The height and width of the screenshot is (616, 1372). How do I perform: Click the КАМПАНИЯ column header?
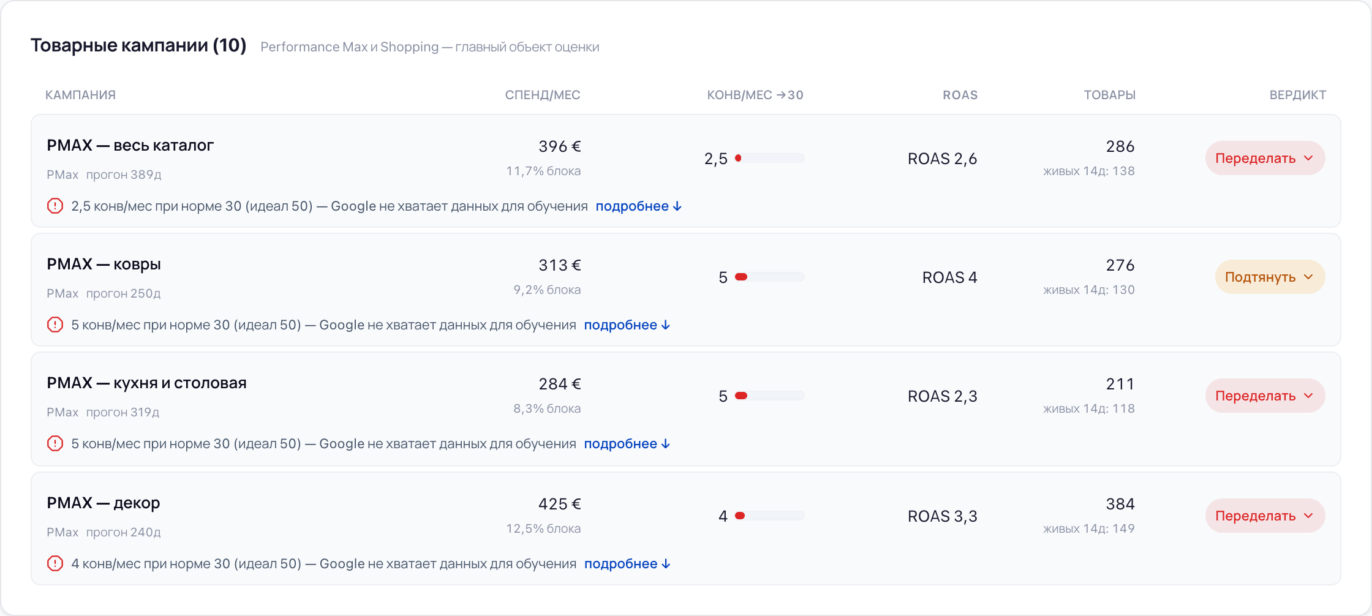80,95
